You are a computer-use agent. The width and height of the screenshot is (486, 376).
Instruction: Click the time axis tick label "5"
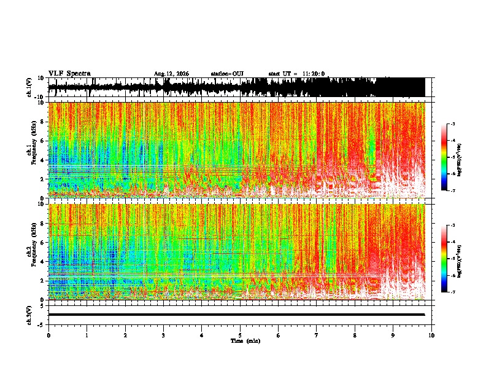[x=240, y=335]
